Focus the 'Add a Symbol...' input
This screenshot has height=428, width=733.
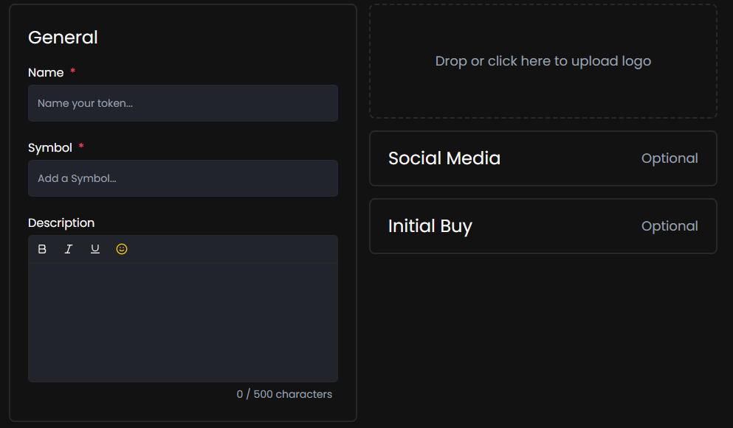coord(182,178)
